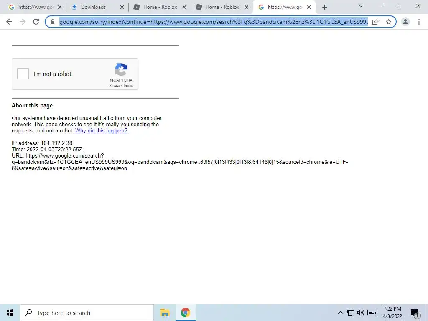Open File Explorer from the taskbar
The height and width of the screenshot is (321, 428).
(x=165, y=313)
